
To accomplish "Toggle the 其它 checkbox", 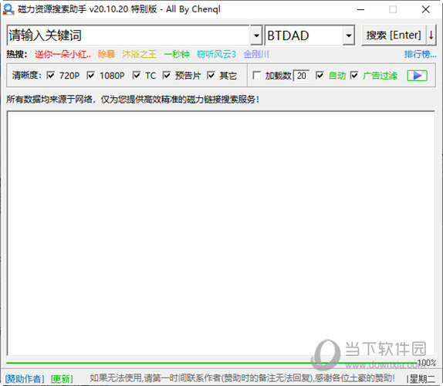I will (x=211, y=76).
